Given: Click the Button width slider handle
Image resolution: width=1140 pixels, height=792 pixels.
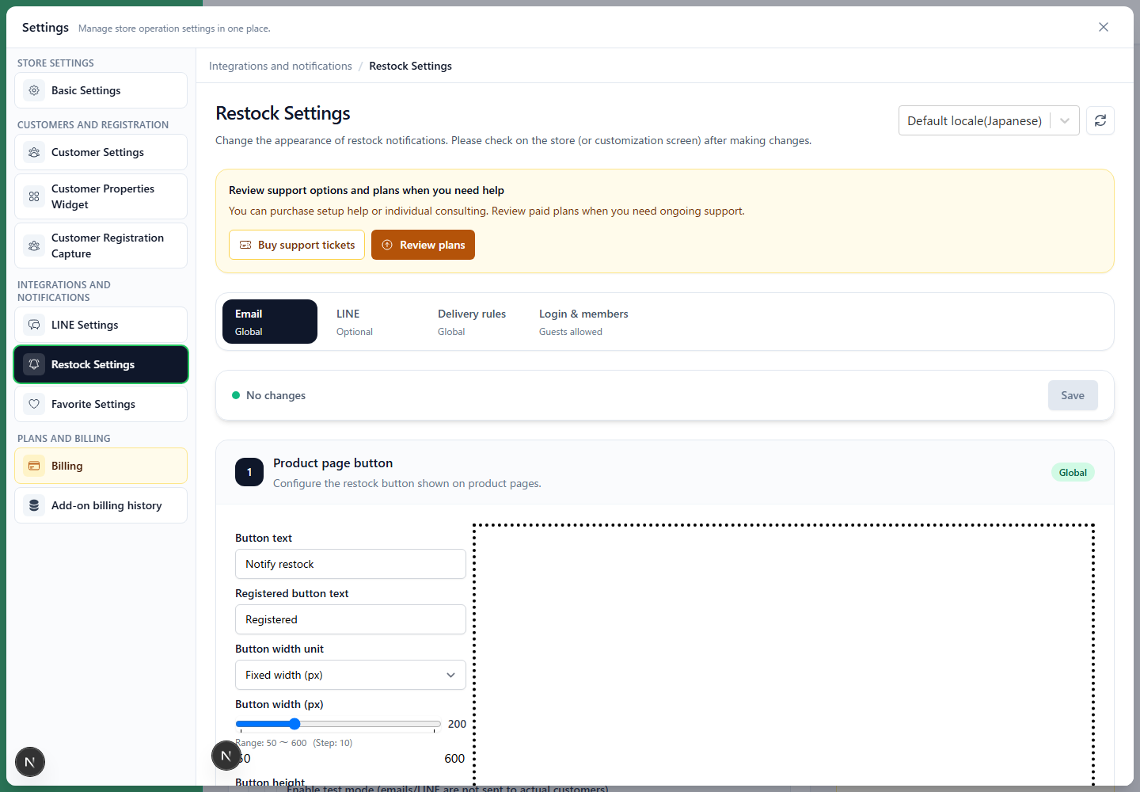Looking at the screenshot, I should tap(294, 724).
